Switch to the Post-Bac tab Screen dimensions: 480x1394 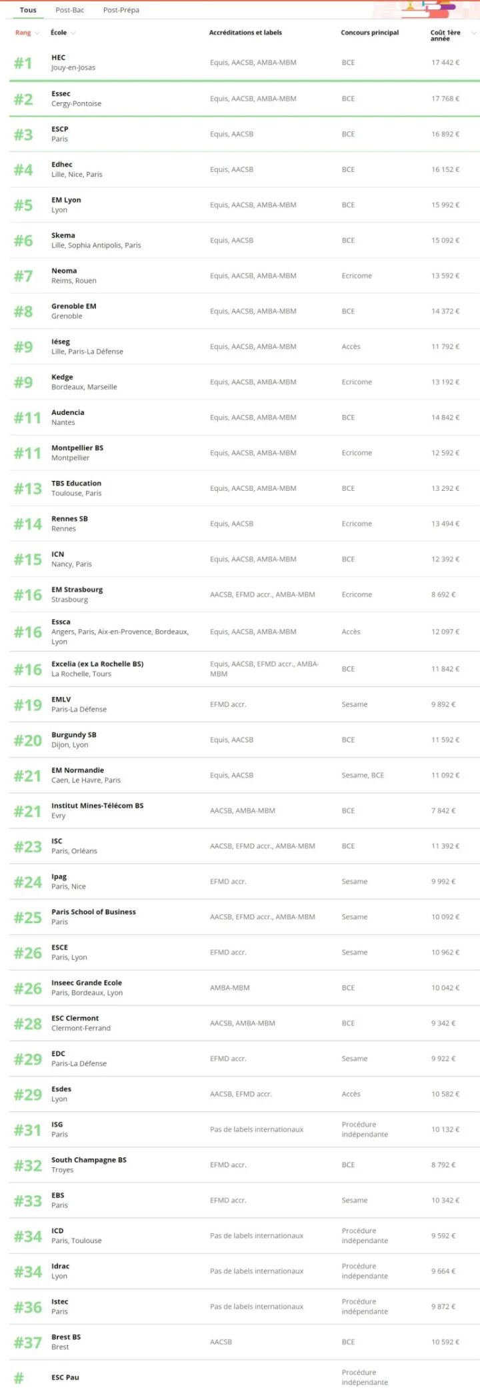tap(69, 10)
